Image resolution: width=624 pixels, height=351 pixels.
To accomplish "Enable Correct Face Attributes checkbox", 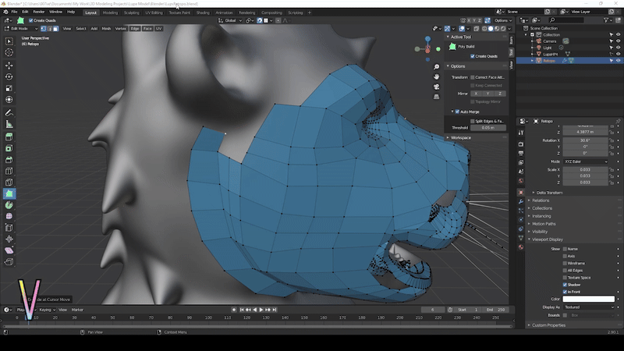I will tap(473, 77).
